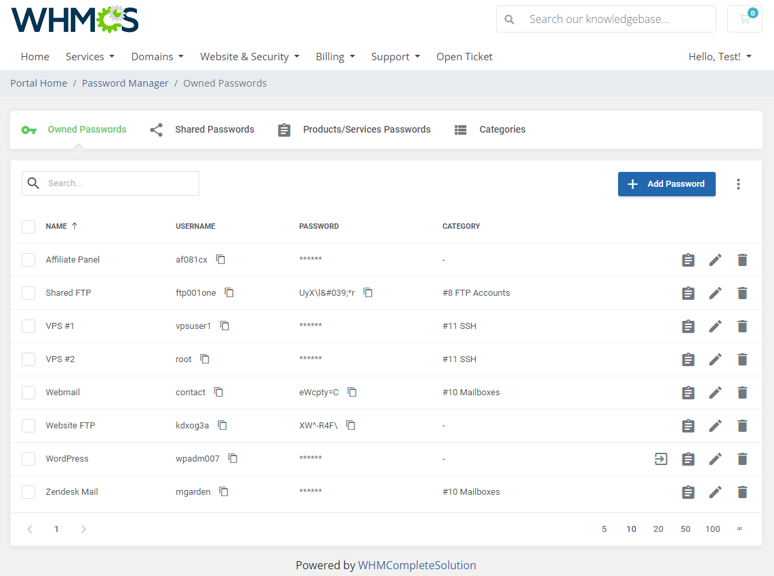
Task: Open the WordPress login arrow icon
Action: [x=661, y=459]
